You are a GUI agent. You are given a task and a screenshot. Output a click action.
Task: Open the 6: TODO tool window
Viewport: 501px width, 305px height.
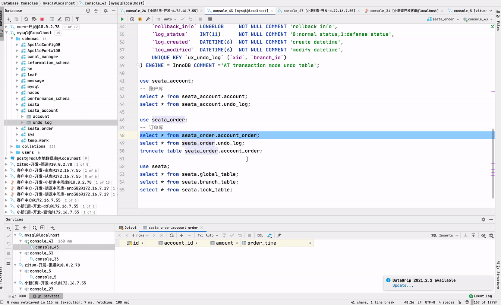pyautogui.click(x=18, y=296)
